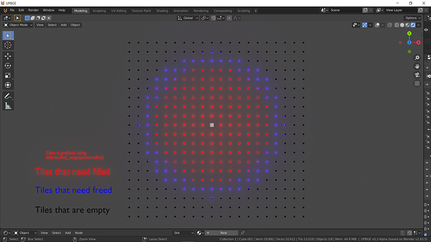431x242 pixels.
Task: Toggle perspective/orthographic grid icon
Action: click(x=417, y=84)
